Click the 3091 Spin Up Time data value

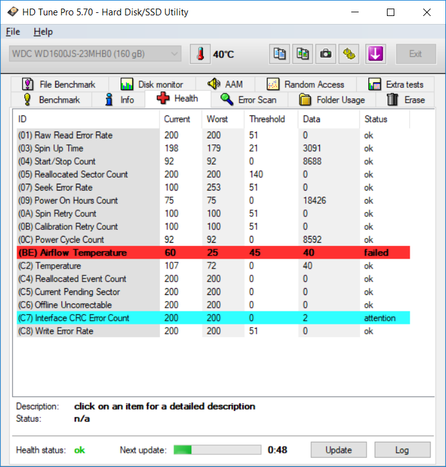[x=312, y=148]
